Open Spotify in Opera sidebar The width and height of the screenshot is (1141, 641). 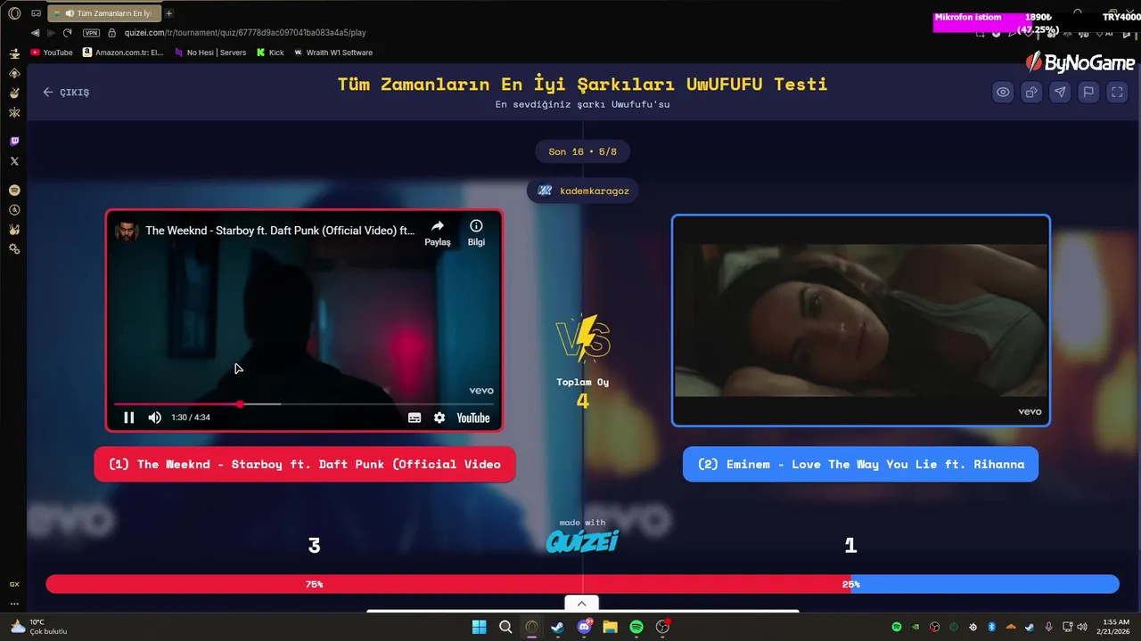coord(14,191)
